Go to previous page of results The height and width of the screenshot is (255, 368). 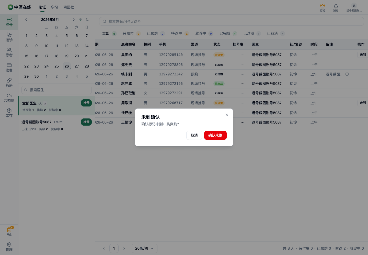pos(104,248)
